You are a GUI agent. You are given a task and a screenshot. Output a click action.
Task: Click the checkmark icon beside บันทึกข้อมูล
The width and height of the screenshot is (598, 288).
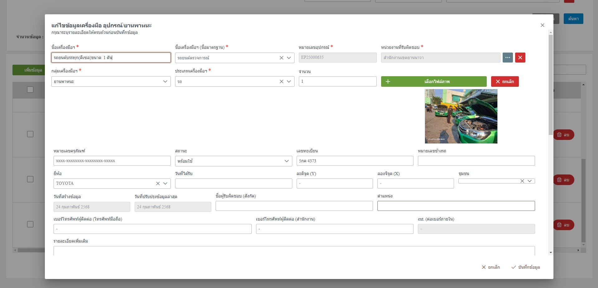(x=514, y=267)
